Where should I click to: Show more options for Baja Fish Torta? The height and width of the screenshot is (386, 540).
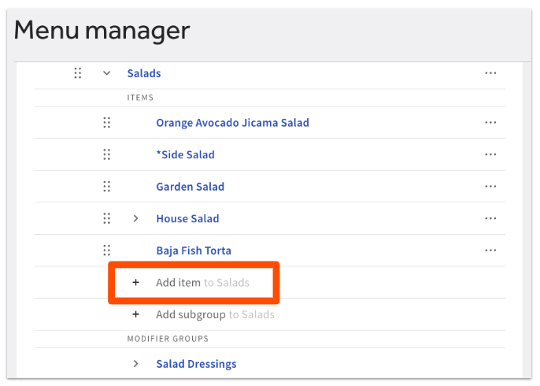click(x=490, y=251)
